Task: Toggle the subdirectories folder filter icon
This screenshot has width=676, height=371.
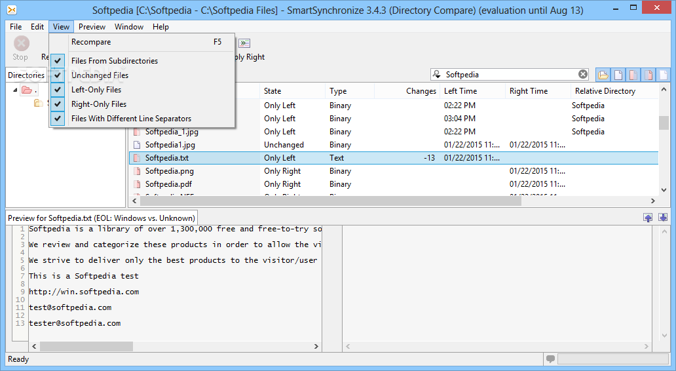Action: click(x=603, y=75)
